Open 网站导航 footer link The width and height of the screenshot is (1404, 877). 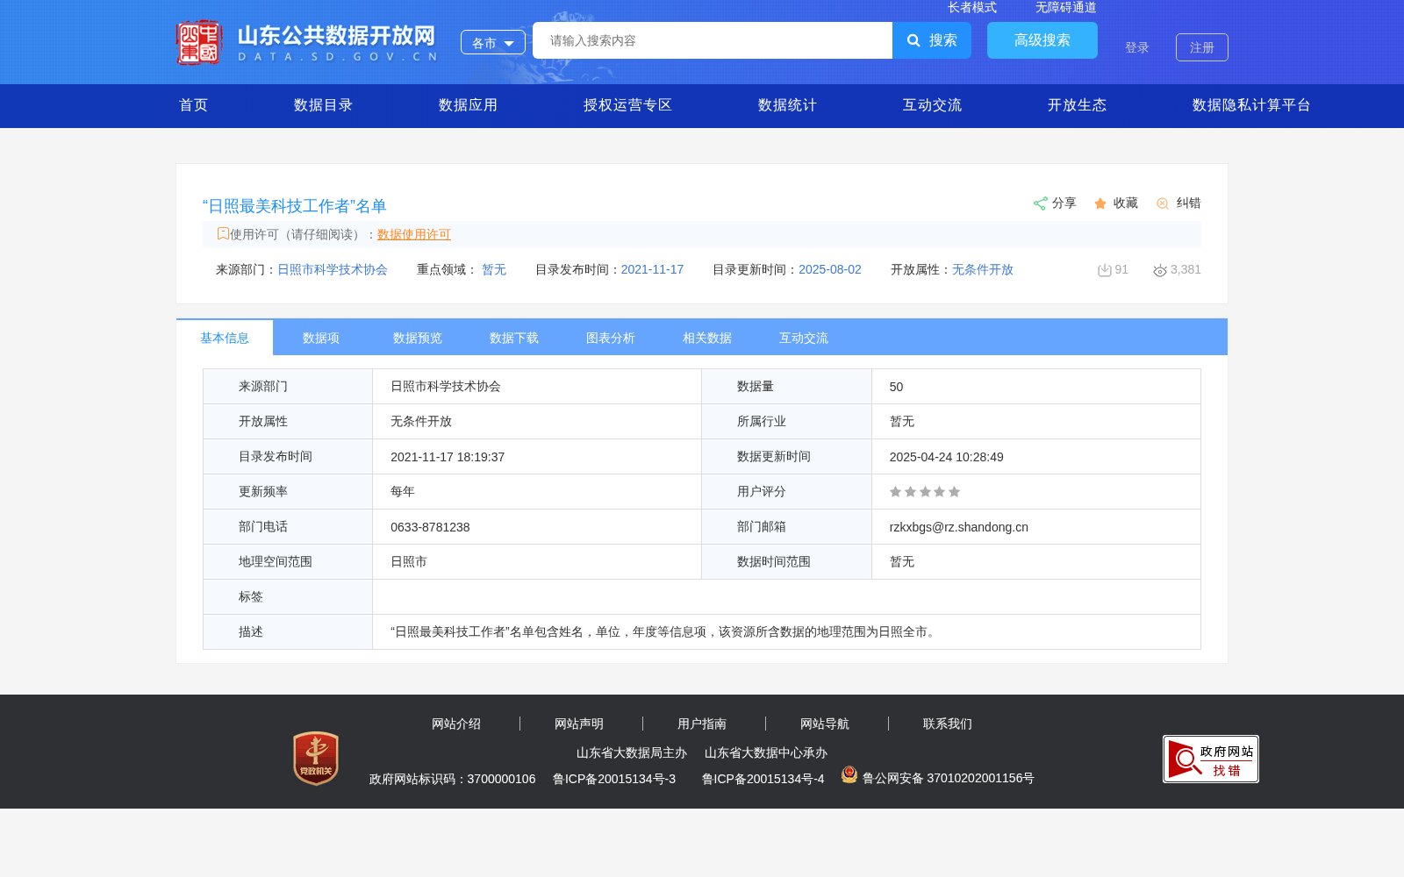tap(825, 724)
